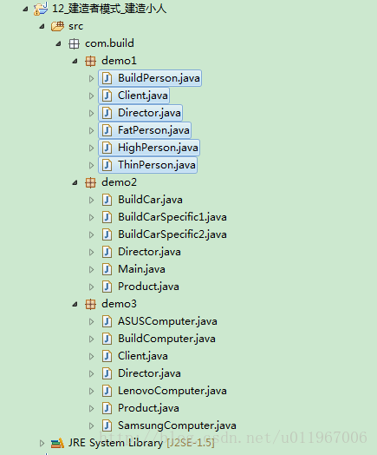This screenshot has width=377, height=455.
Task: Click the demo3 Director.java file icon
Action: coord(107,373)
